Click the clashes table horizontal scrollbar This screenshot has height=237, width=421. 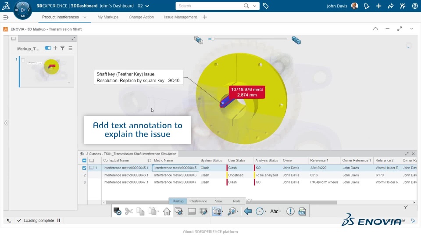221,202
